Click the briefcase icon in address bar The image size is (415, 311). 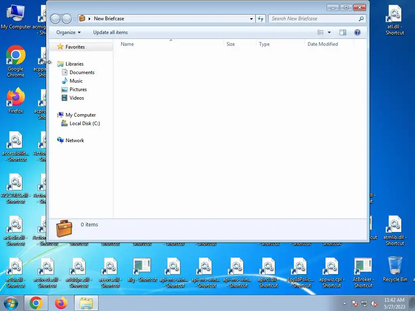(x=82, y=19)
